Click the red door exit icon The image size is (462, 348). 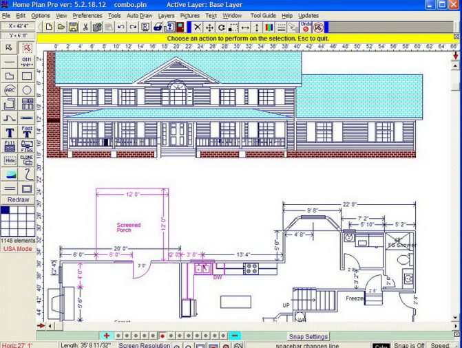[180, 28]
